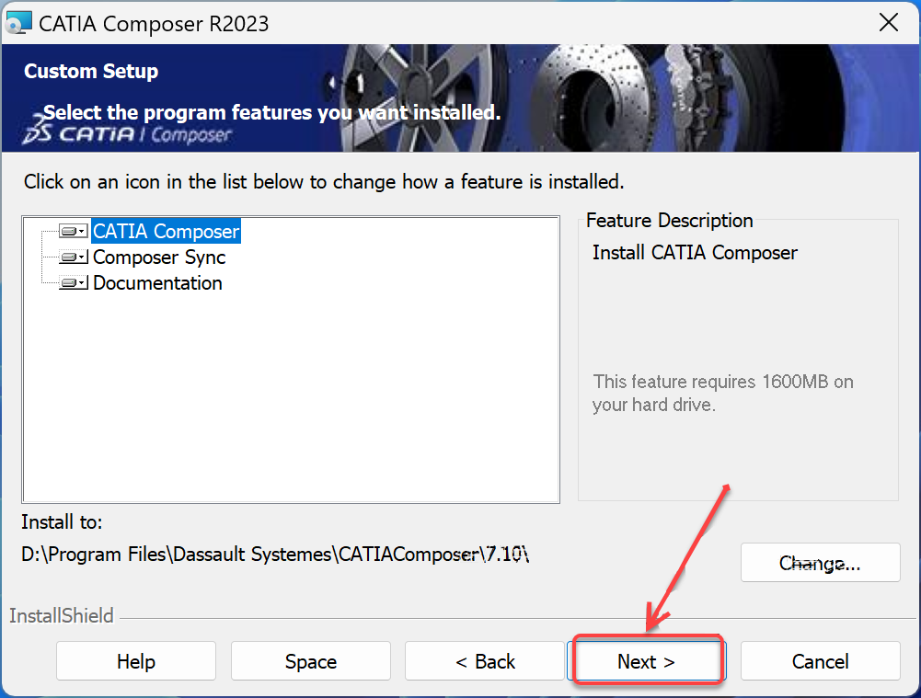The image size is (921, 698).
Task: Open Help for the Custom Setup dialog
Action: (135, 660)
